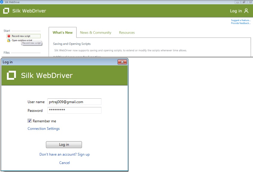Cancel the Log in dialog
Image resolution: width=253 pixels, height=173 pixels.
[65, 163]
